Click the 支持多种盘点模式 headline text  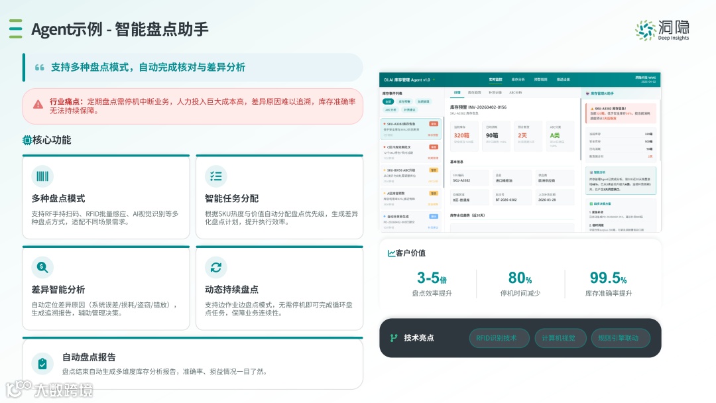click(148, 68)
